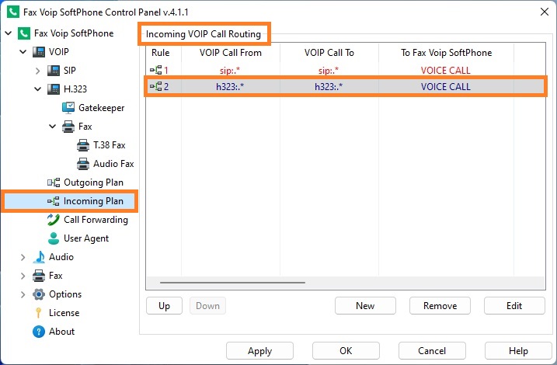Click the horizontal scrollbar of rule list

pos(345,283)
